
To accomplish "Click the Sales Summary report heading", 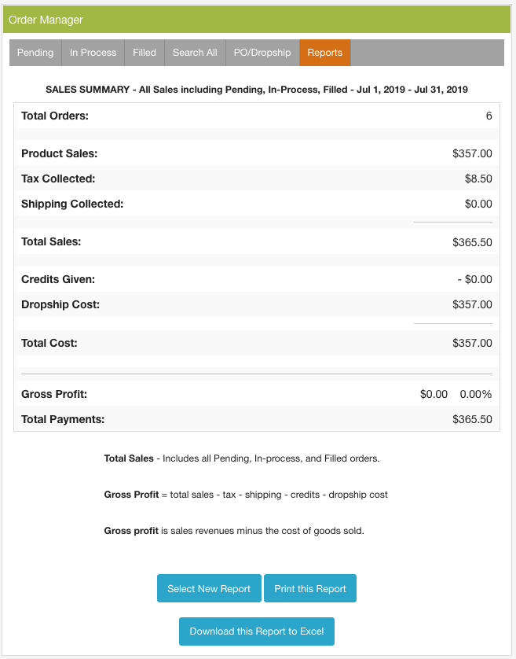I will tap(257, 90).
